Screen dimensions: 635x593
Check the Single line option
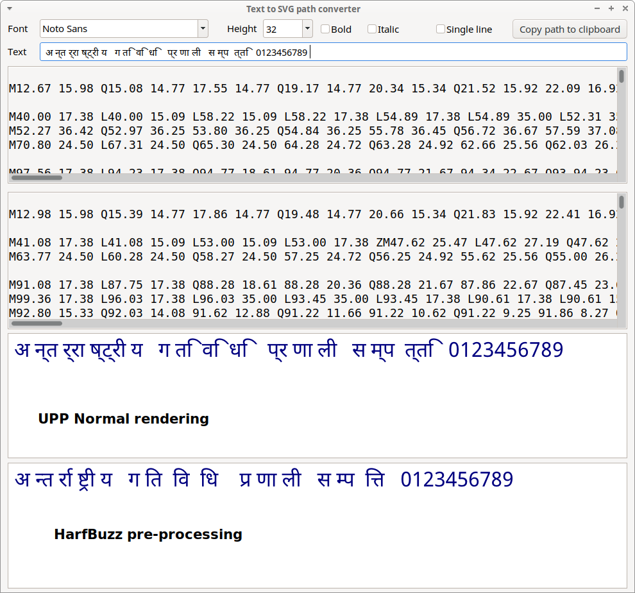(x=441, y=29)
